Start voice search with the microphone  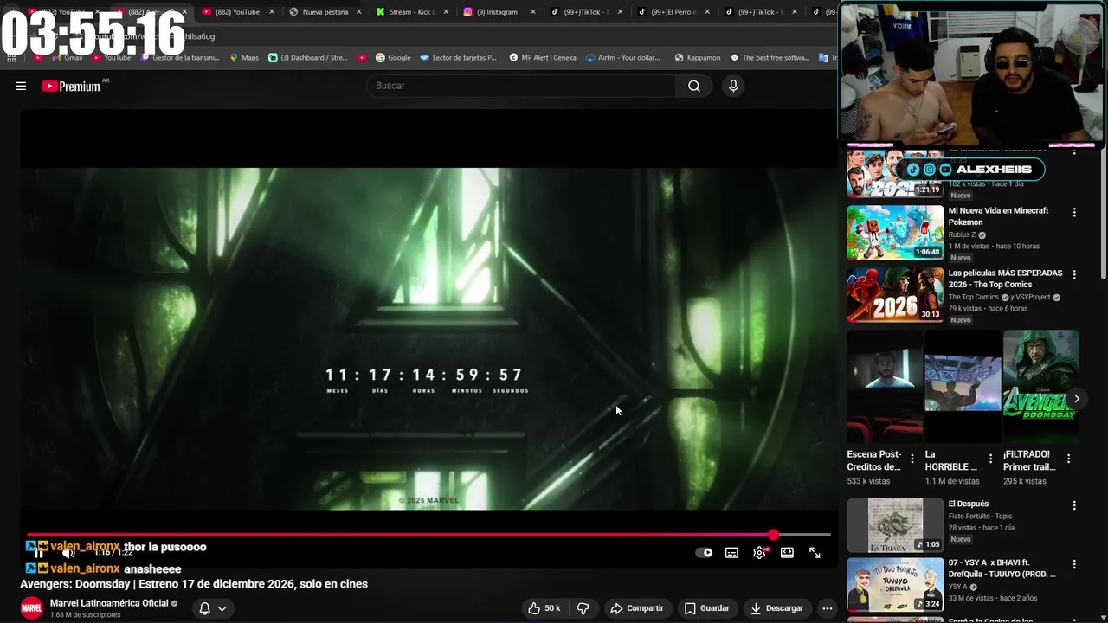[733, 86]
